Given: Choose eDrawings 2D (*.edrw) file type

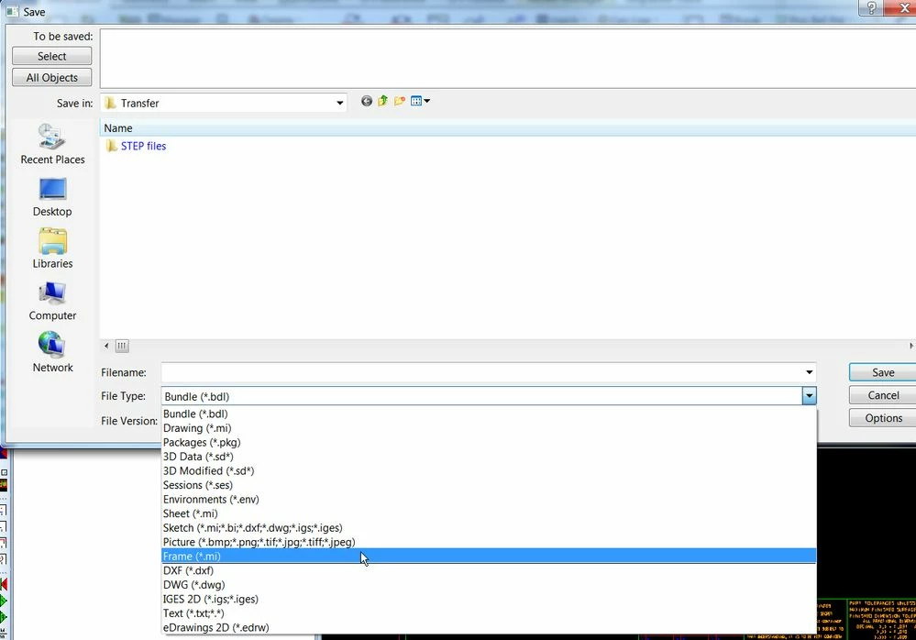Looking at the screenshot, I should (x=489, y=628).
